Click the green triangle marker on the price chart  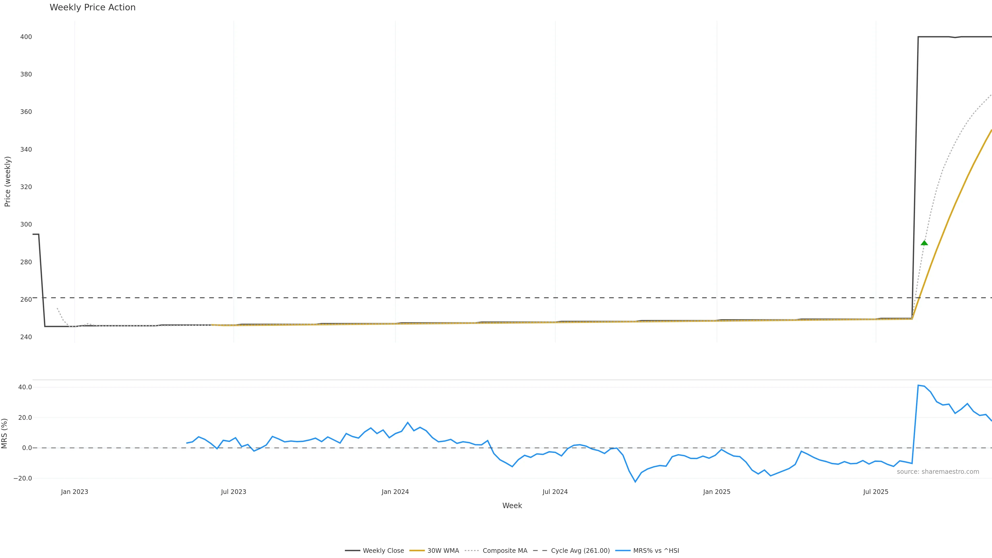point(924,243)
